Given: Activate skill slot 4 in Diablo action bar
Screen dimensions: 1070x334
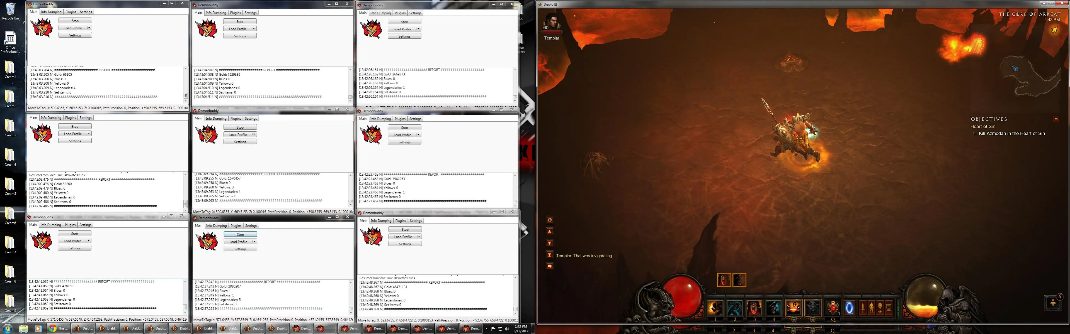Looking at the screenshot, I should pos(774,308).
